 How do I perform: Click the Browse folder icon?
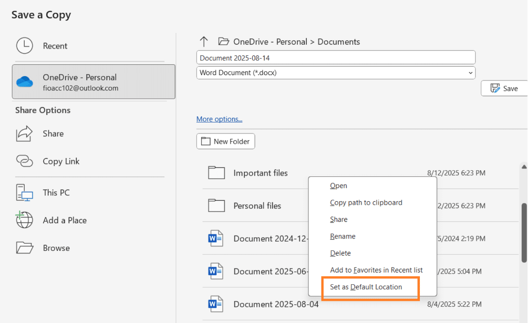[x=24, y=248]
